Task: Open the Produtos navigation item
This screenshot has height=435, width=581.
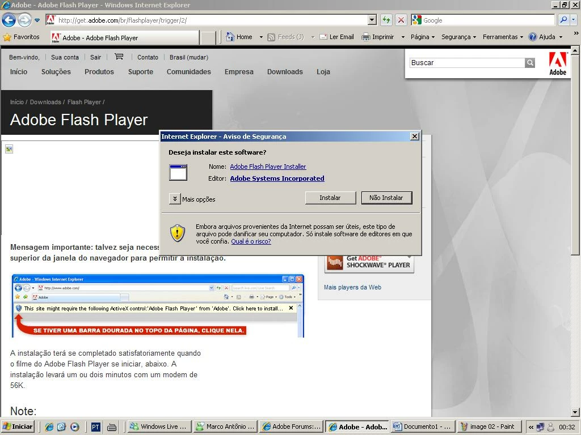Action: (x=99, y=72)
